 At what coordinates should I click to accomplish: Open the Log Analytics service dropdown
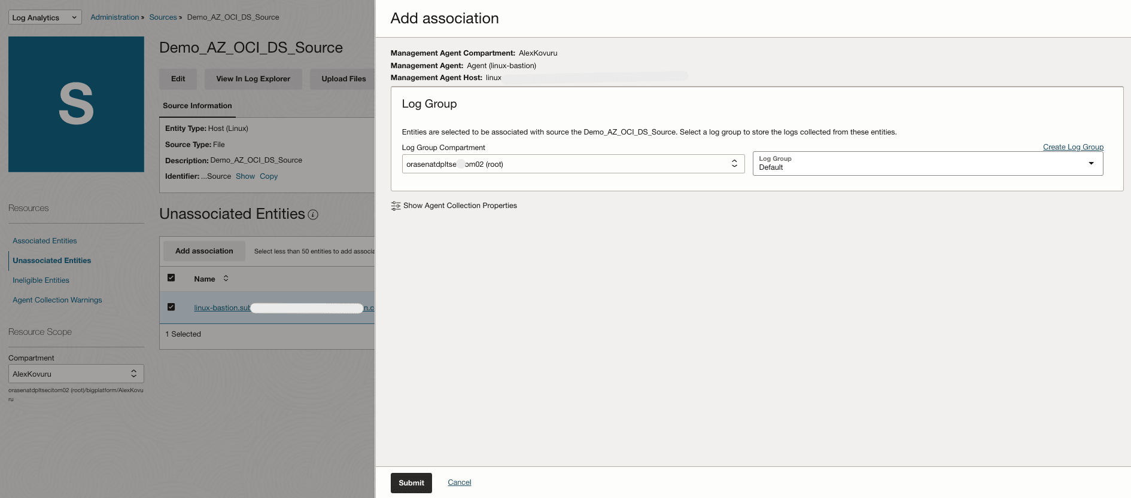(x=45, y=17)
